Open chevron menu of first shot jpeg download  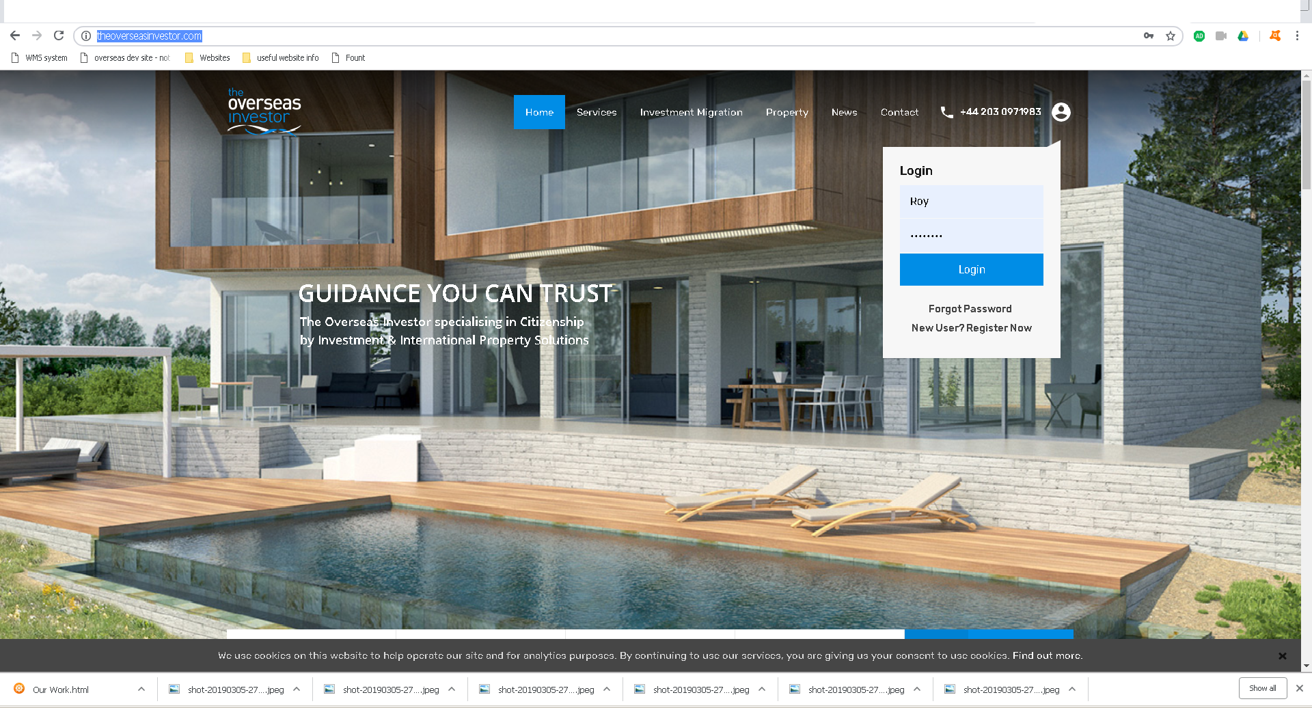(x=297, y=690)
